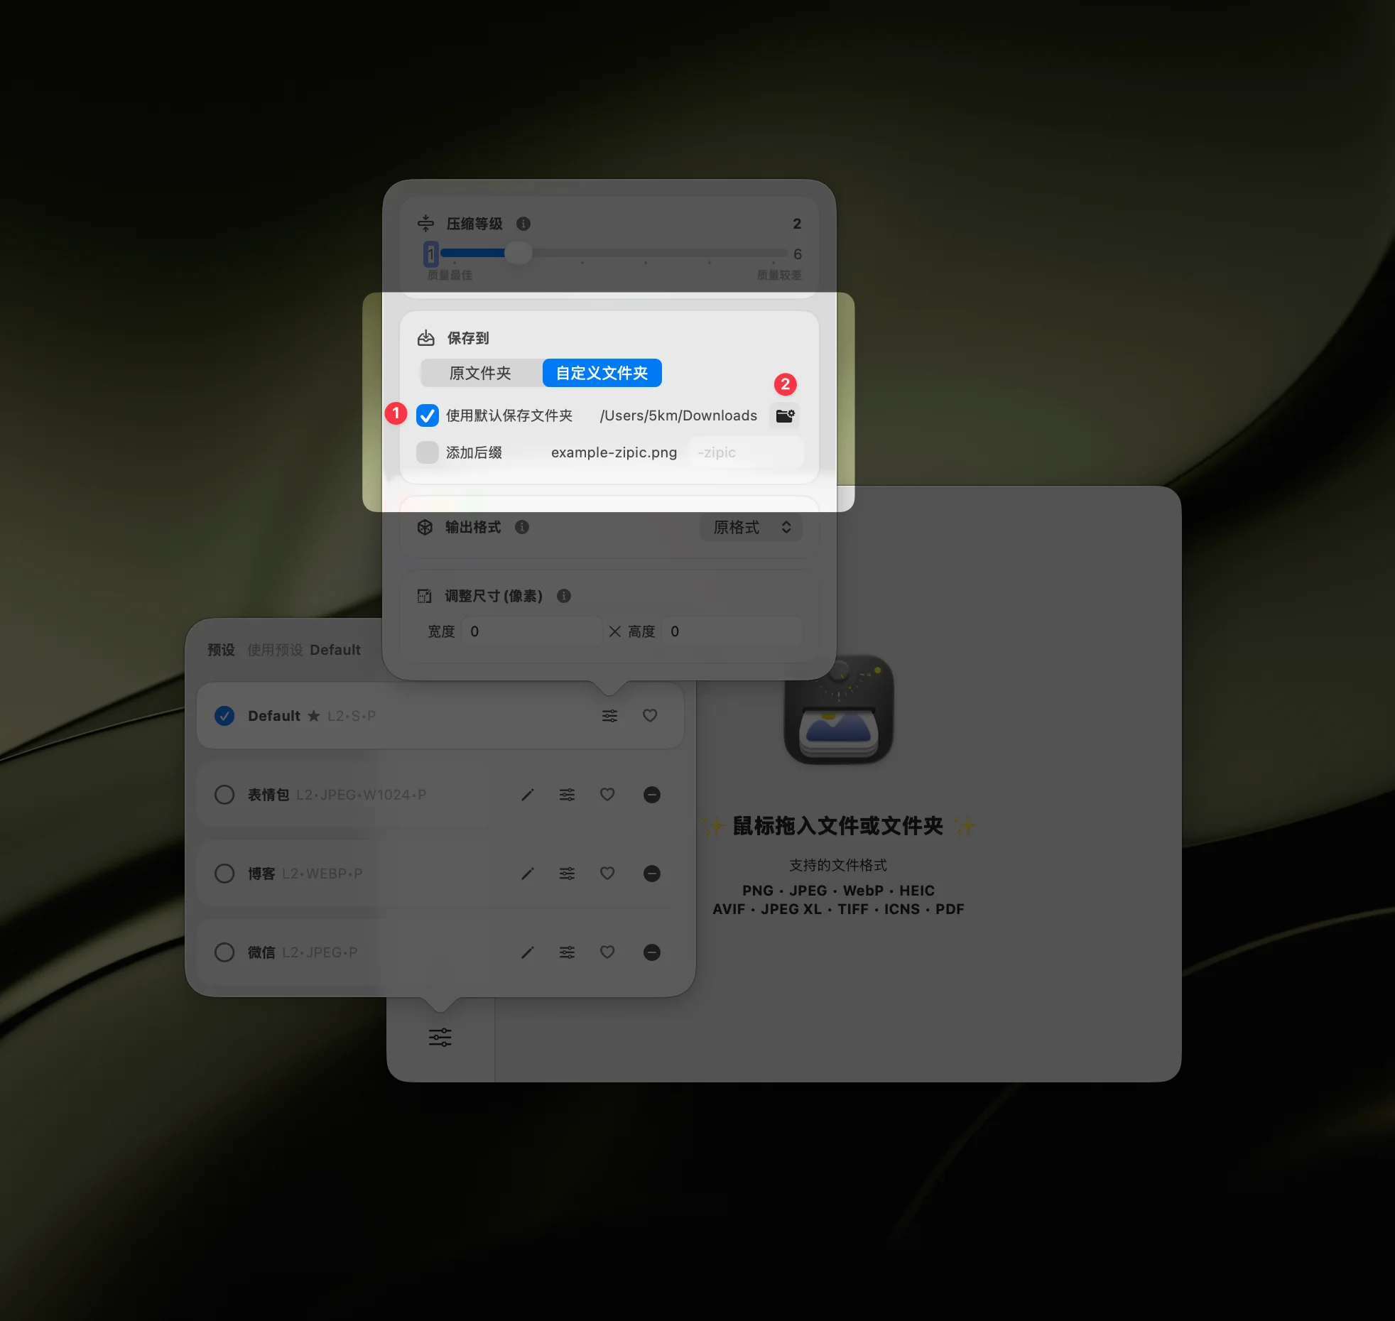This screenshot has height=1321, width=1395.
Task: Click the info icon beside 输出格式
Action: point(522,527)
